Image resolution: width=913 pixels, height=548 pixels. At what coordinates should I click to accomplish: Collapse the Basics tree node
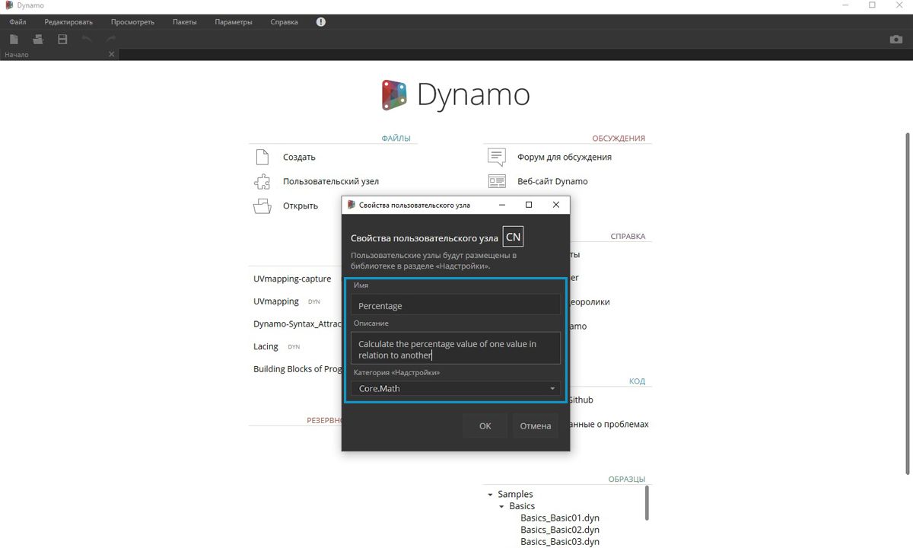[501, 506]
